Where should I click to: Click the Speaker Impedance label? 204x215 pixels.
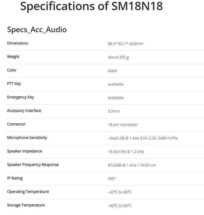click(25, 151)
